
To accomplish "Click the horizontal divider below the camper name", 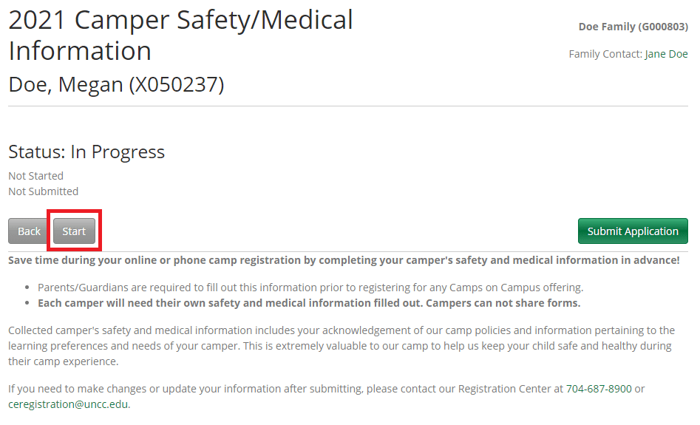I will coord(348,106).
